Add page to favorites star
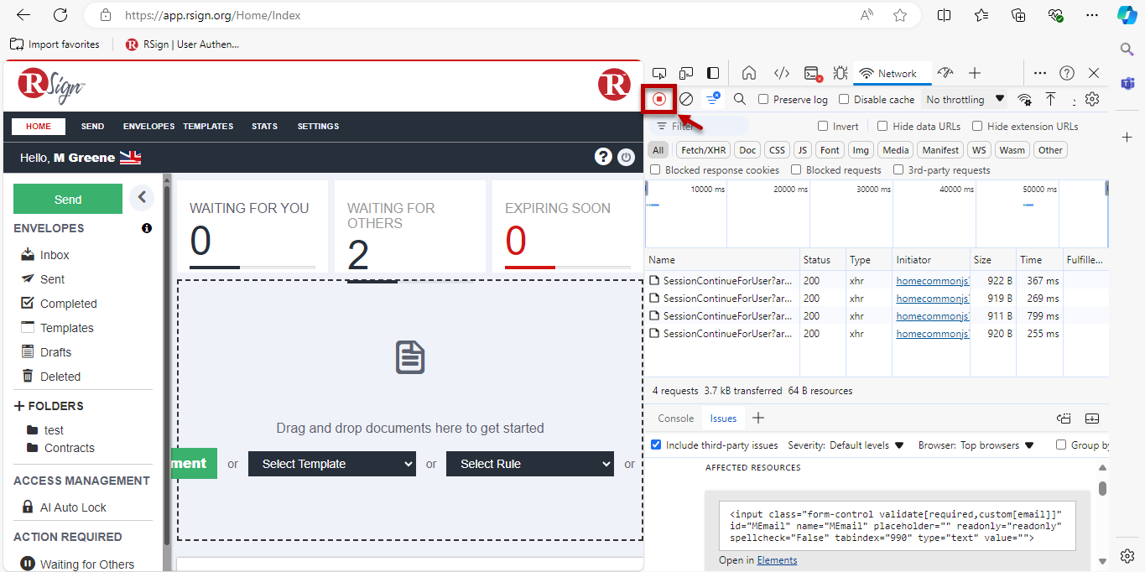This screenshot has width=1145, height=572. click(900, 15)
